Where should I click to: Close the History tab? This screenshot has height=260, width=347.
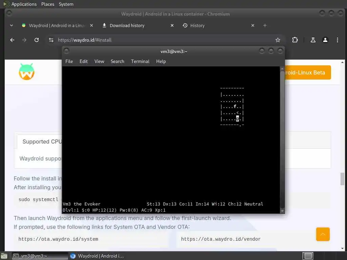[253, 25]
